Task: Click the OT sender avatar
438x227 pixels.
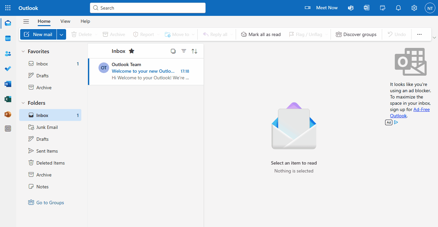Action: 104,68
